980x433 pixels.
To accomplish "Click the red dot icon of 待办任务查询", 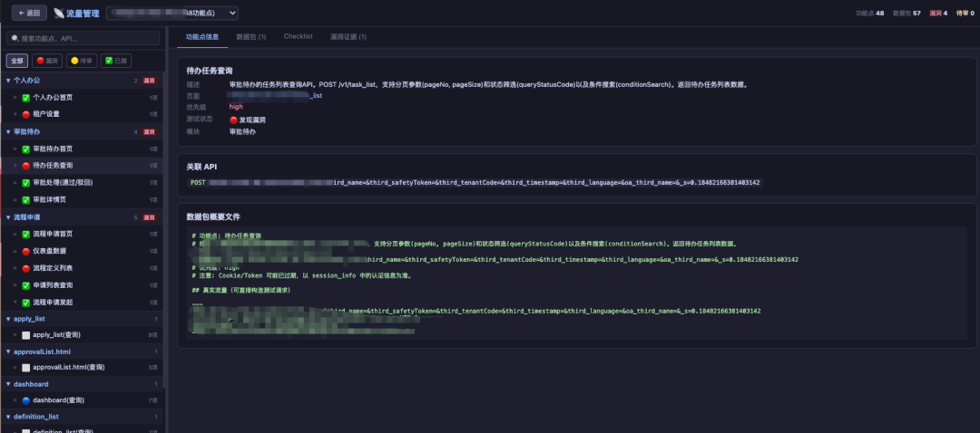I will (25, 166).
